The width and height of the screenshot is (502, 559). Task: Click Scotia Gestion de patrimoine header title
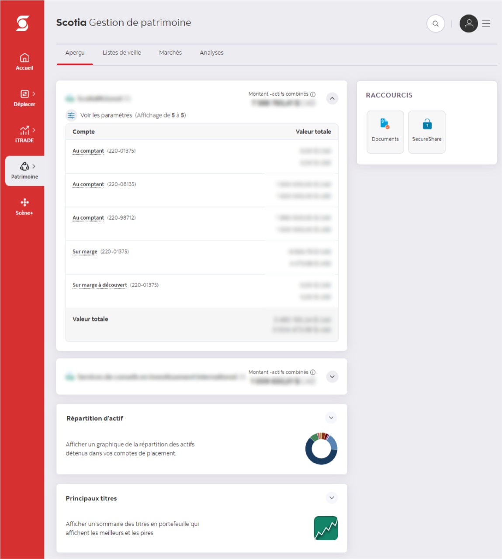point(124,23)
